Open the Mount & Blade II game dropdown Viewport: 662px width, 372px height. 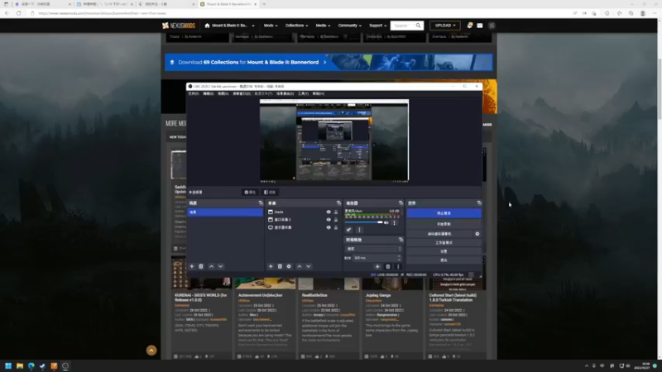point(230,26)
